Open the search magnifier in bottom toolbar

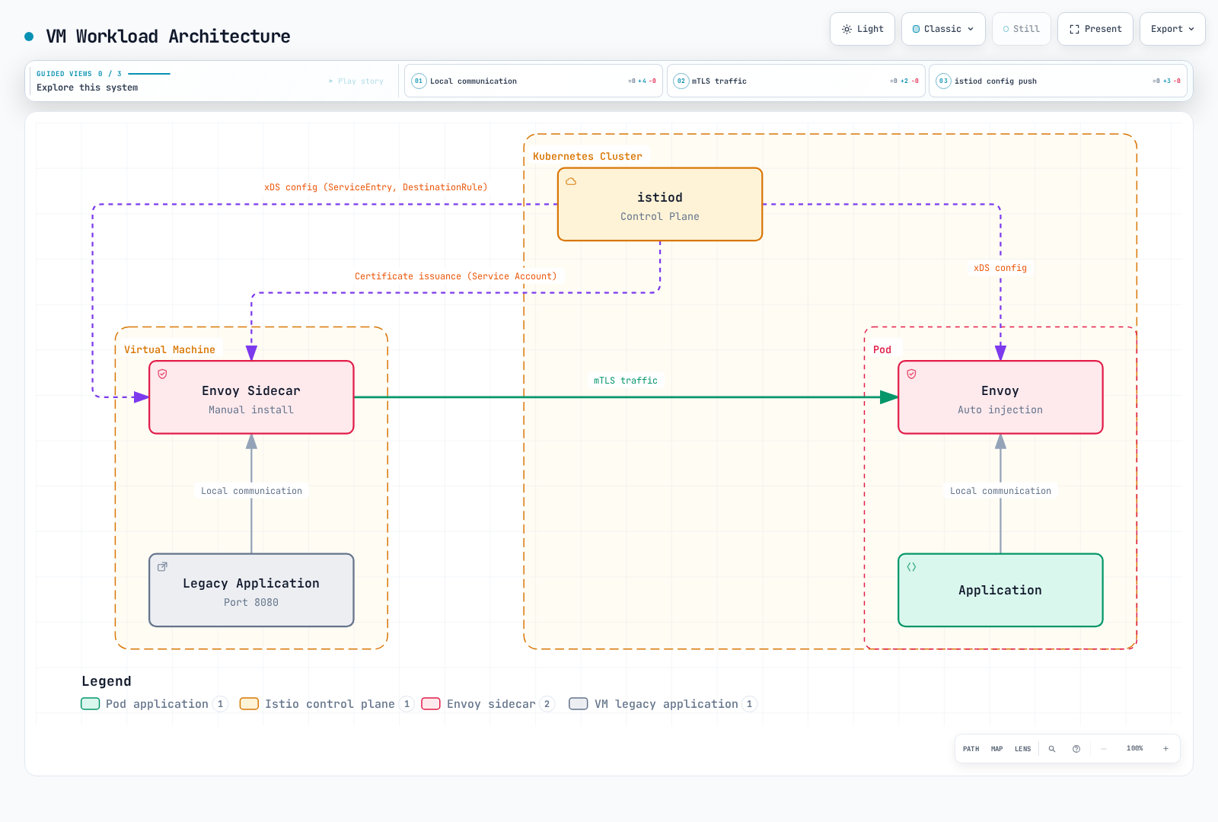tap(1052, 749)
